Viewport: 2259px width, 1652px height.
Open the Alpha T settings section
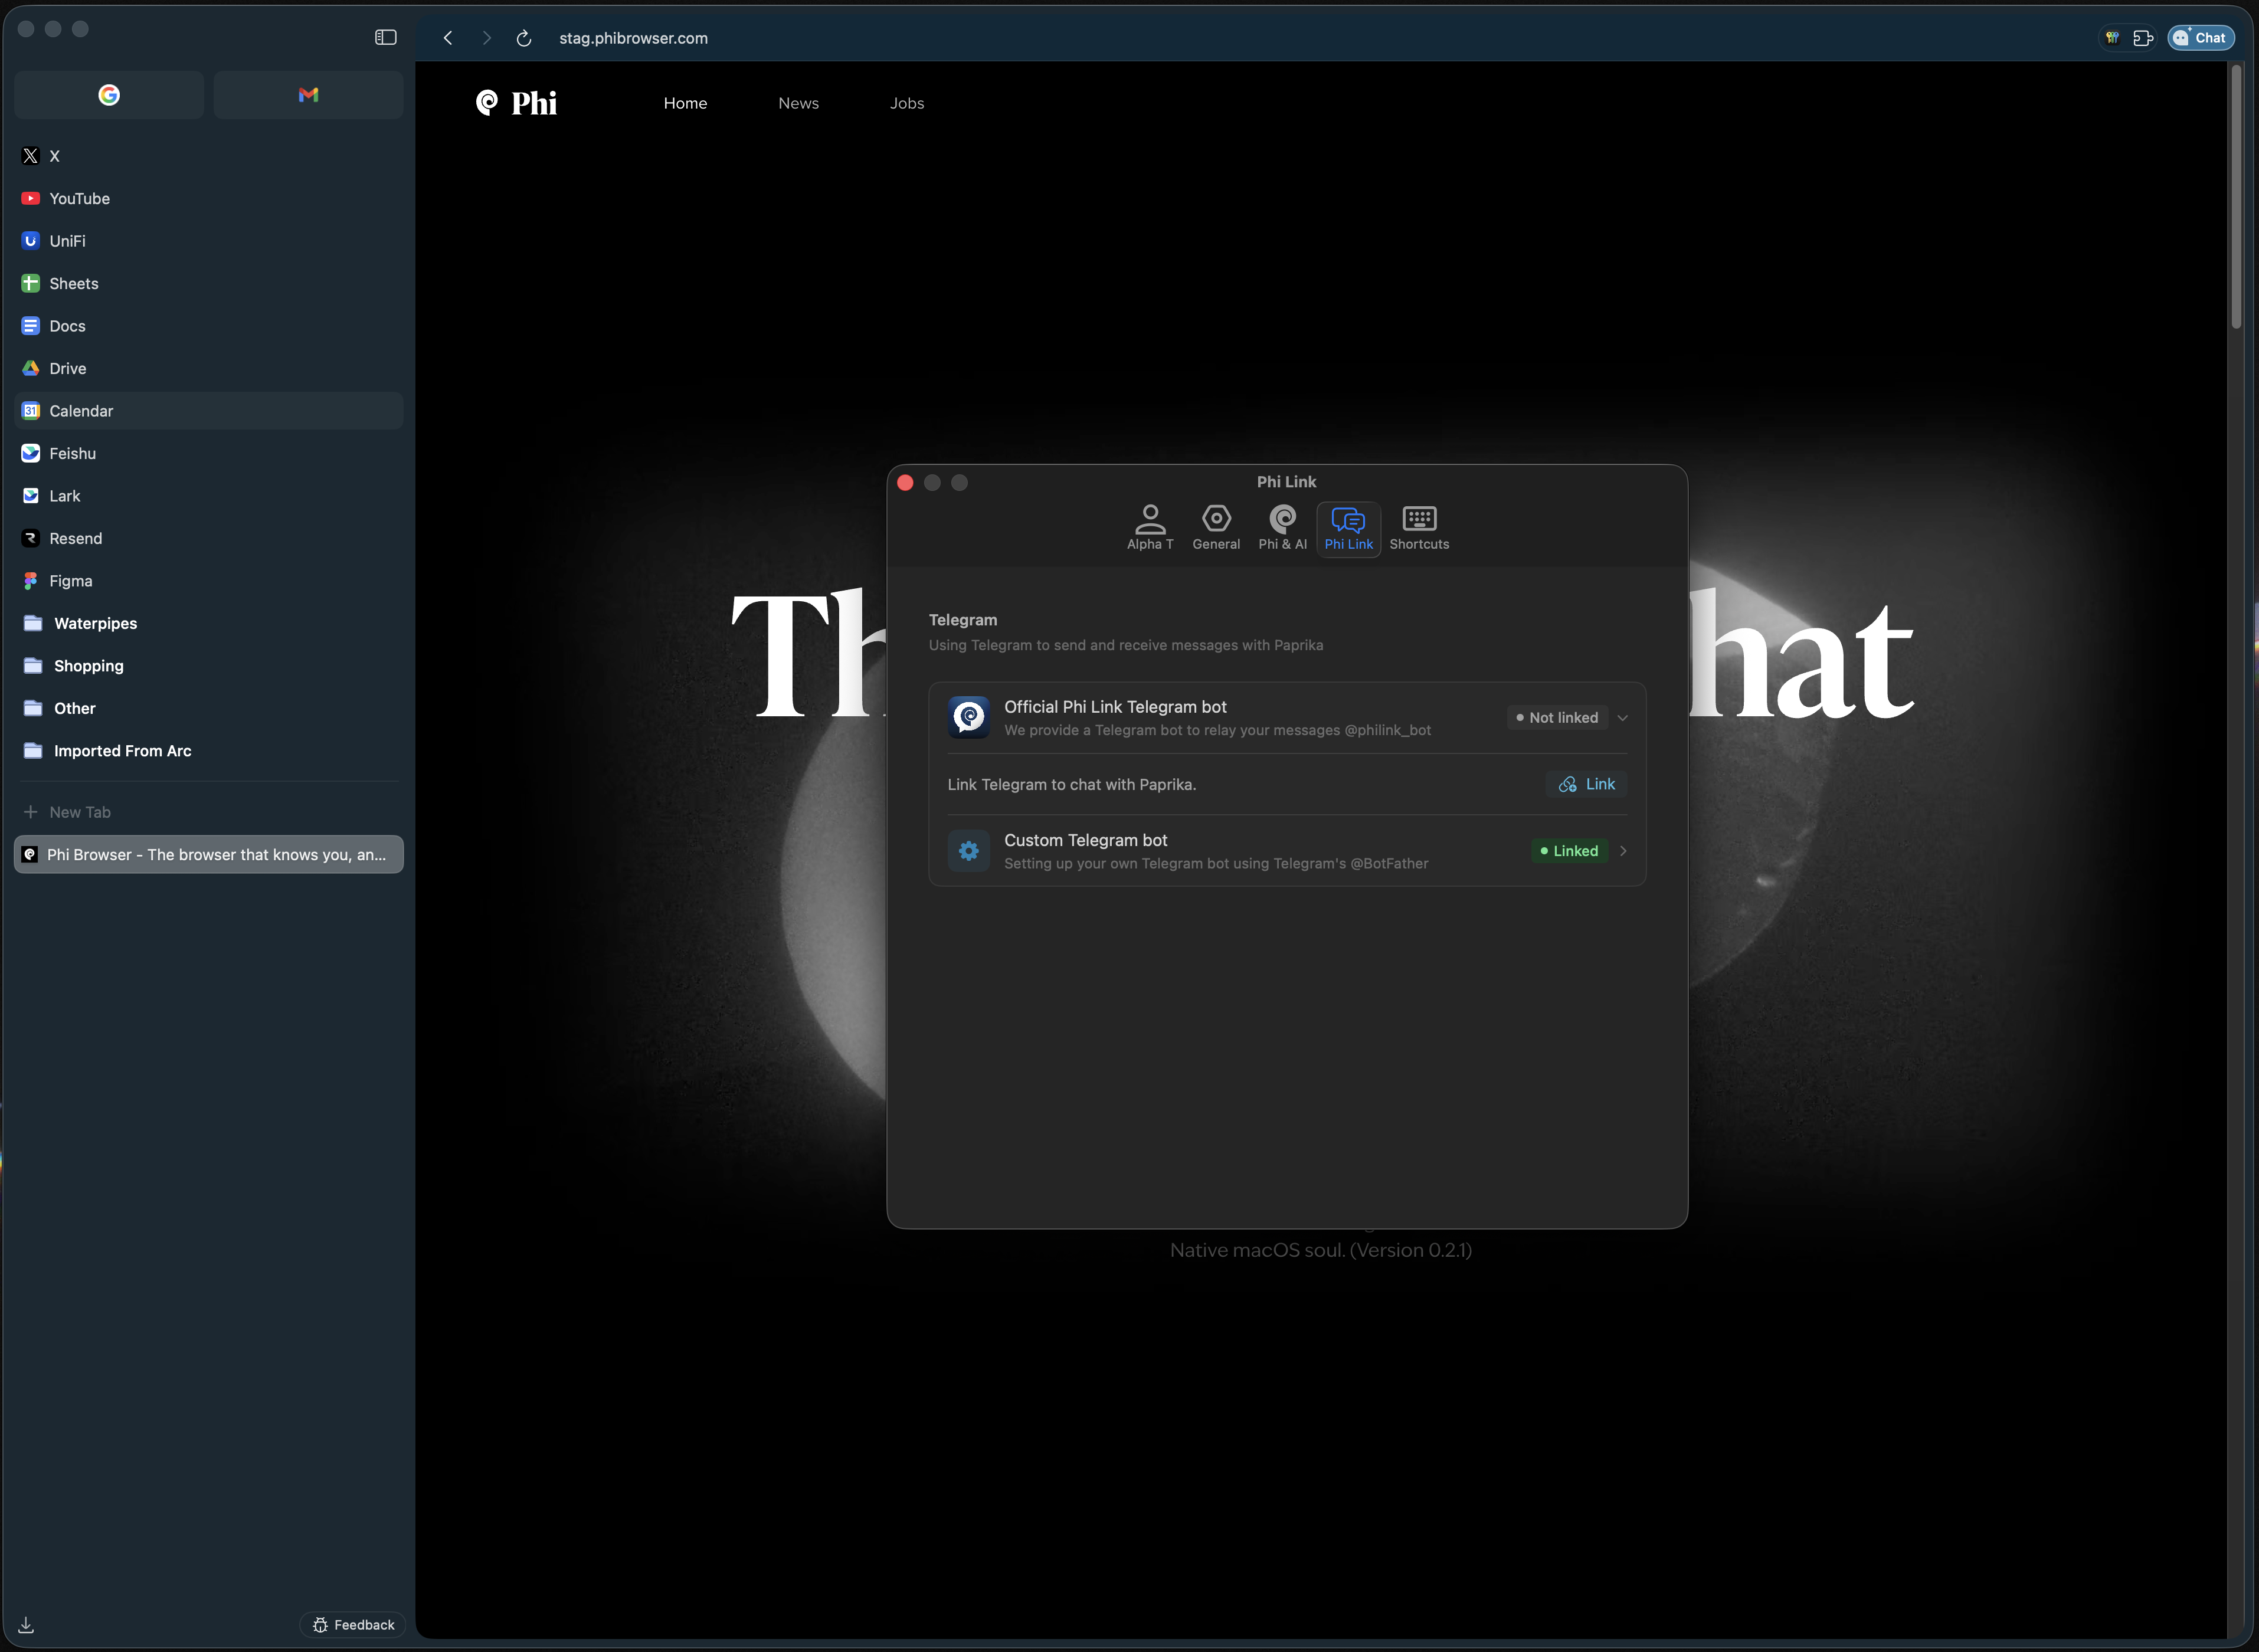point(1150,528)
